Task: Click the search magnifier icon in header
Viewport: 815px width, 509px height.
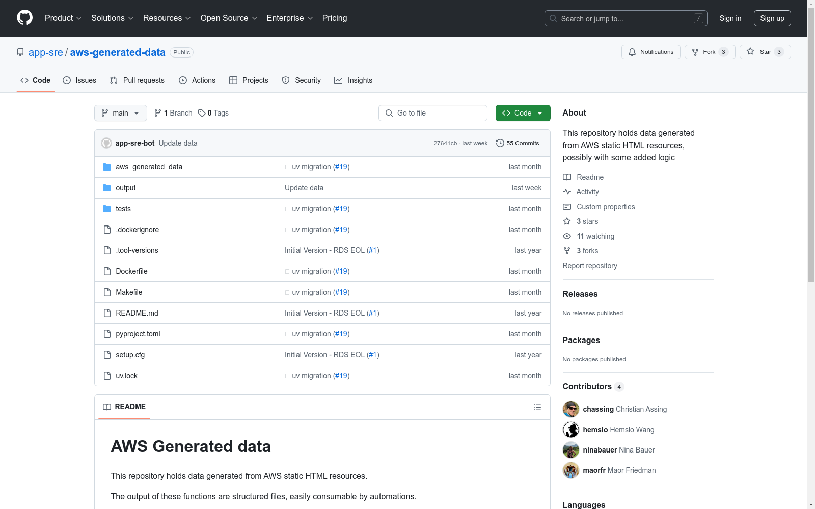Action: click(553, 18)
